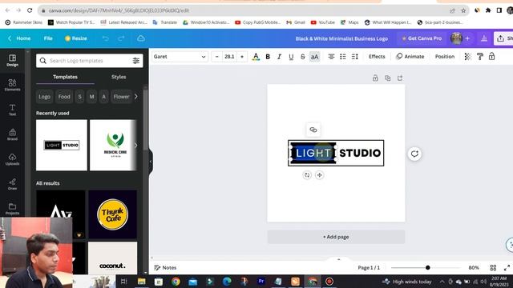
Task: Open the text color picker
Action: (x=256, y=57)
